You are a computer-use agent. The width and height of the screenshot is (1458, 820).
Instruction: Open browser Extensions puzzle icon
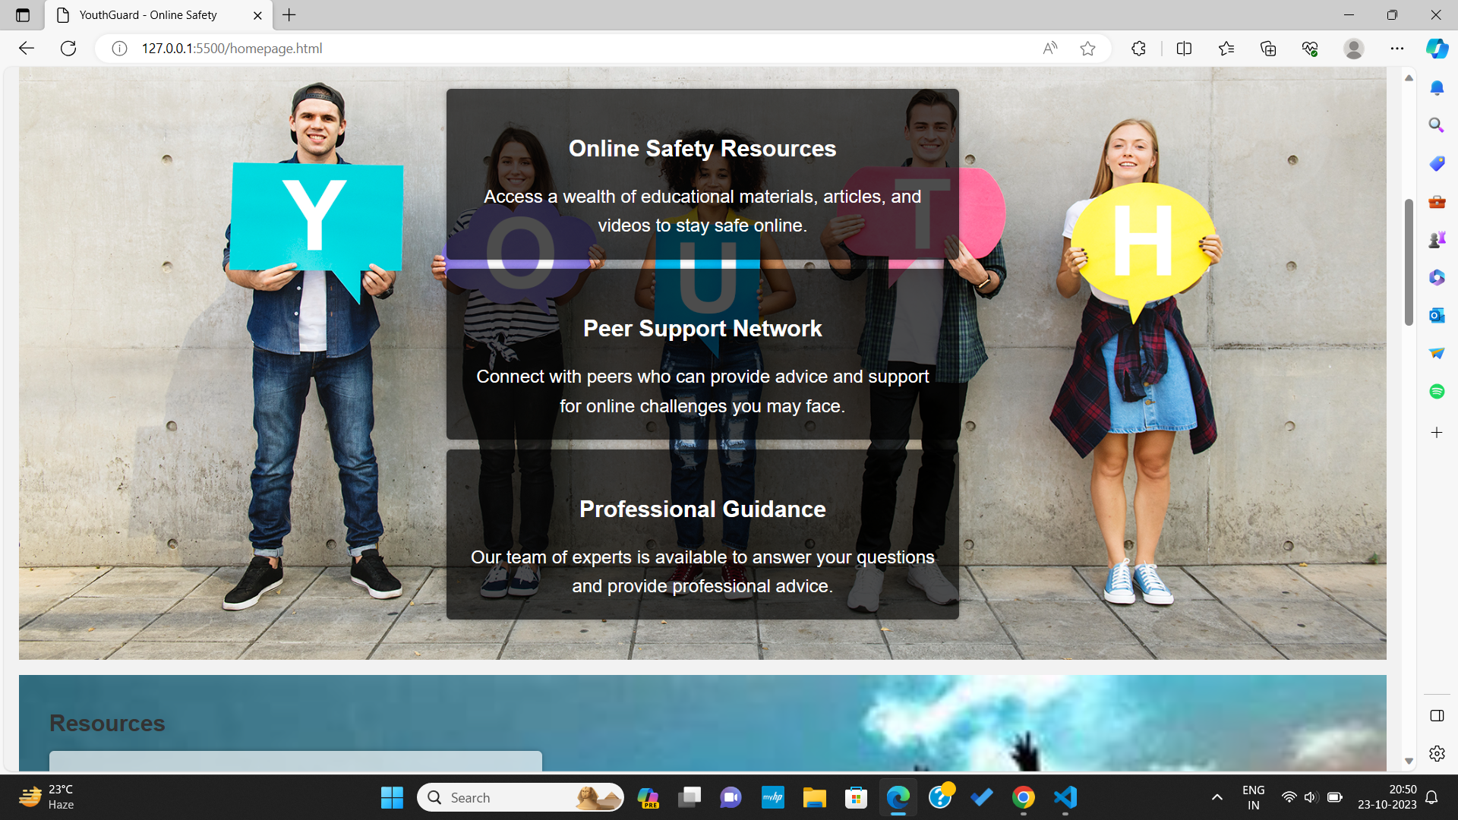(1138, 49)
